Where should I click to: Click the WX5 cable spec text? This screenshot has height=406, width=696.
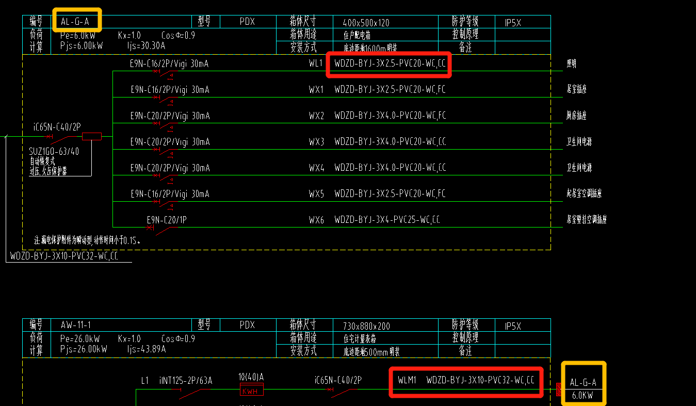[x=390, y=194]
